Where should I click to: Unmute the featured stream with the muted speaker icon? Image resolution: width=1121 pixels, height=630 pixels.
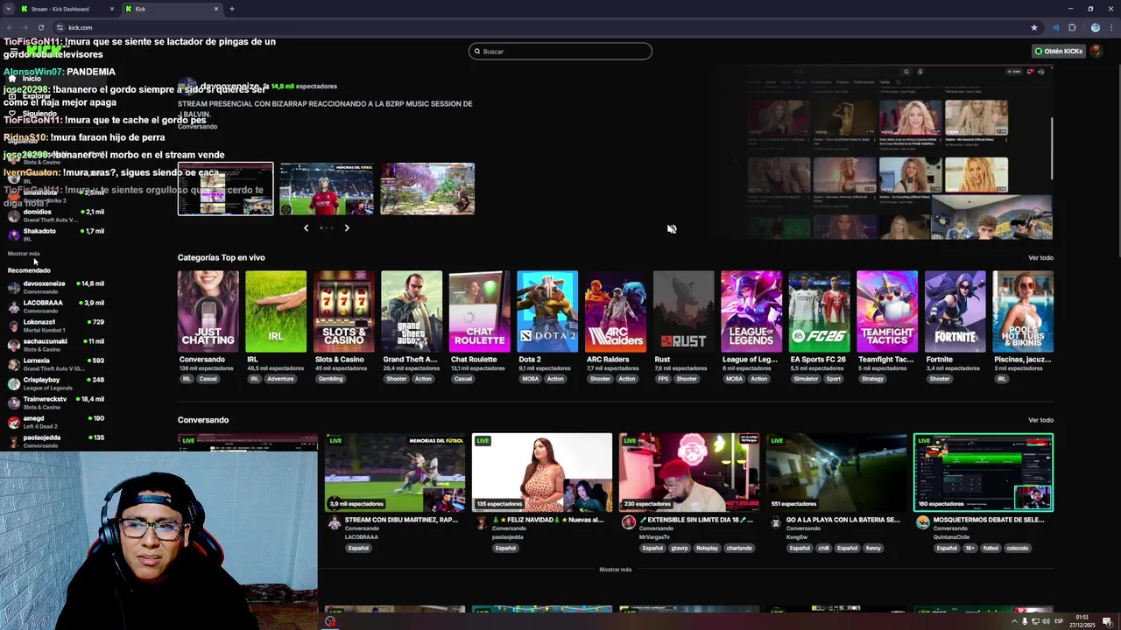point(672,229)
